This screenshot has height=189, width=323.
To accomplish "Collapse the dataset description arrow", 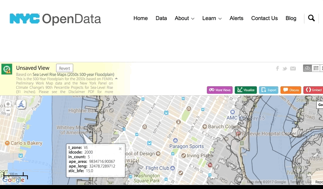I will [116, 79].
